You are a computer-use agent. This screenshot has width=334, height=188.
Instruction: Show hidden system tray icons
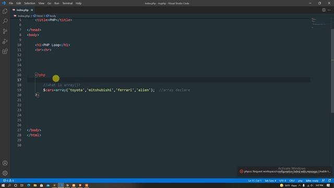300,185
